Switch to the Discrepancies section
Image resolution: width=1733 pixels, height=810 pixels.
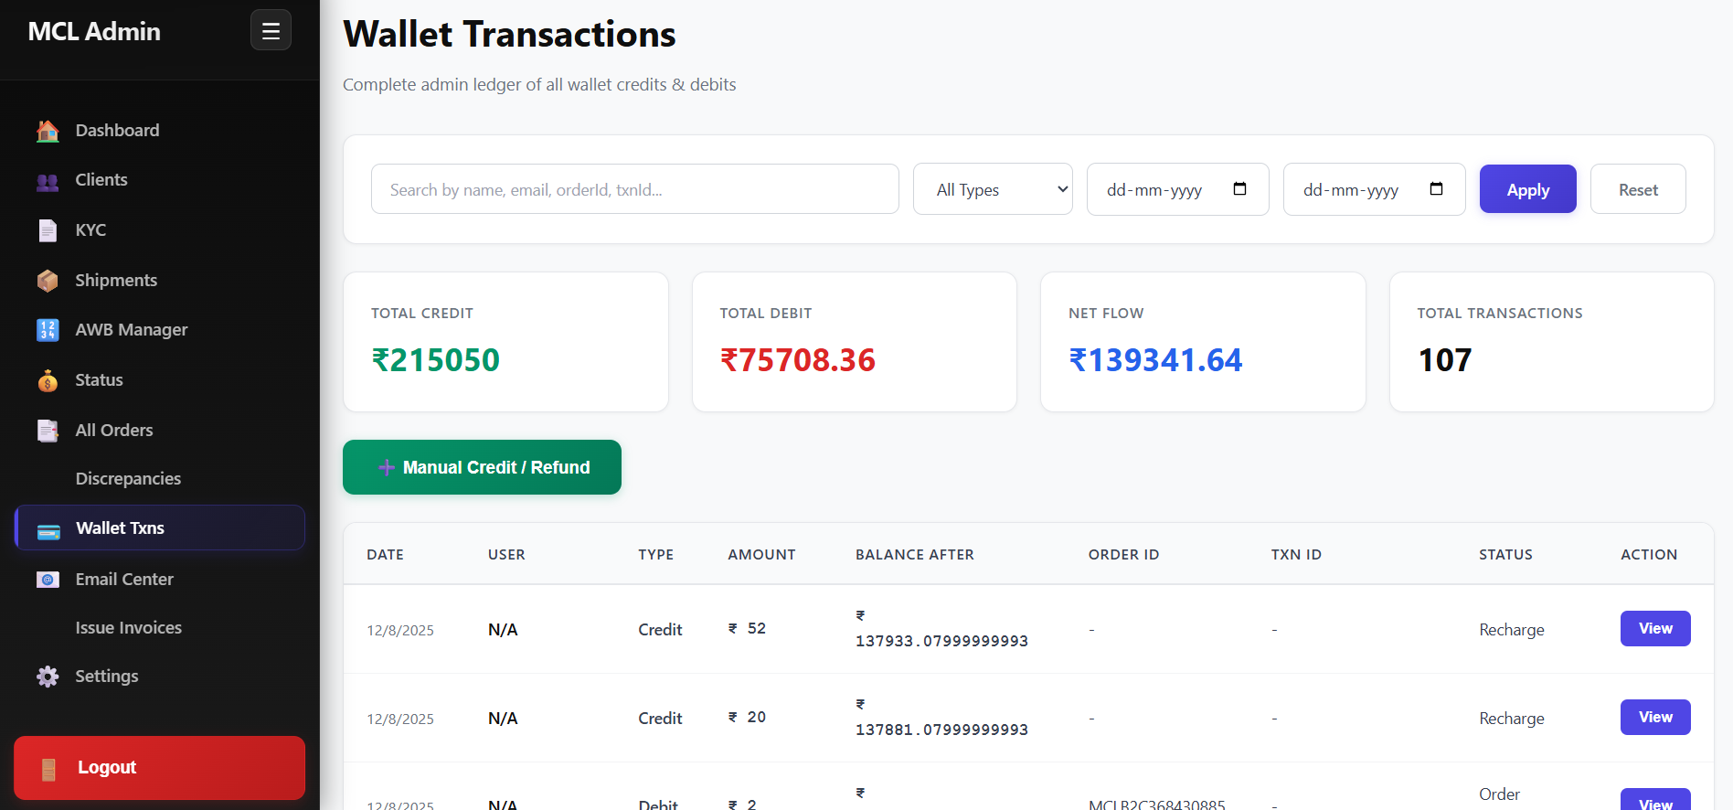127,478
